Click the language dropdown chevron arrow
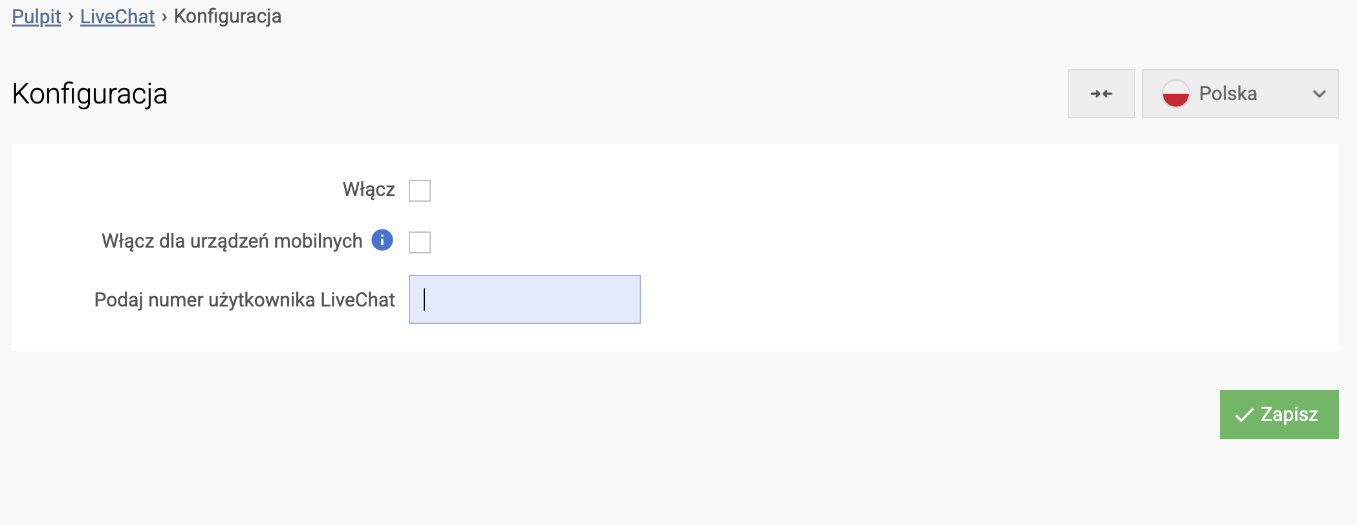This screenshot has height=525, width=1357. click(x=1319, y=94)
